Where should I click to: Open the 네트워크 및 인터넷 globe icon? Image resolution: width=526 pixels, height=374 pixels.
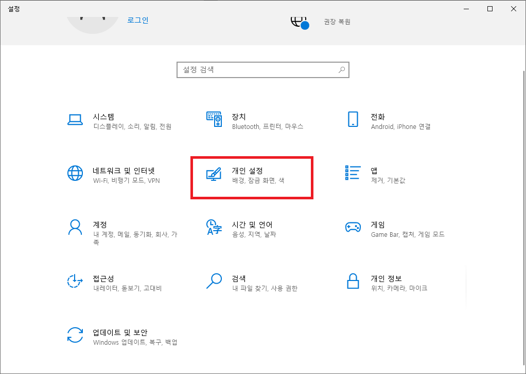click(75, 173)
